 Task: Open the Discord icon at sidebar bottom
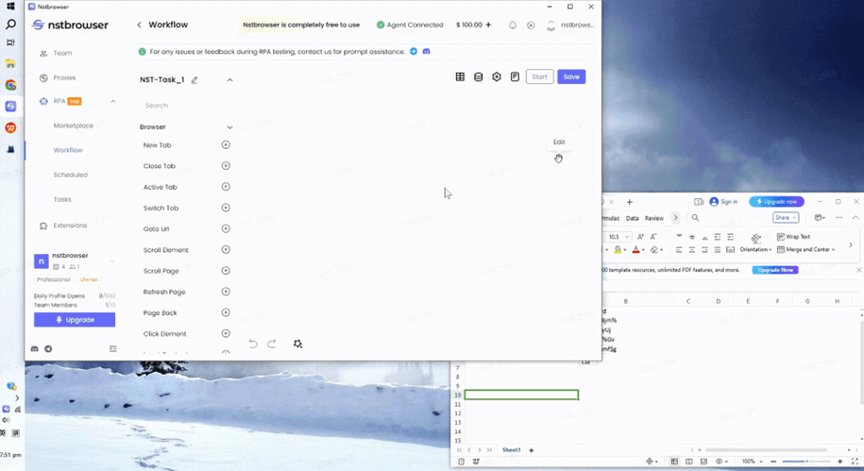[x=35, y=348]
